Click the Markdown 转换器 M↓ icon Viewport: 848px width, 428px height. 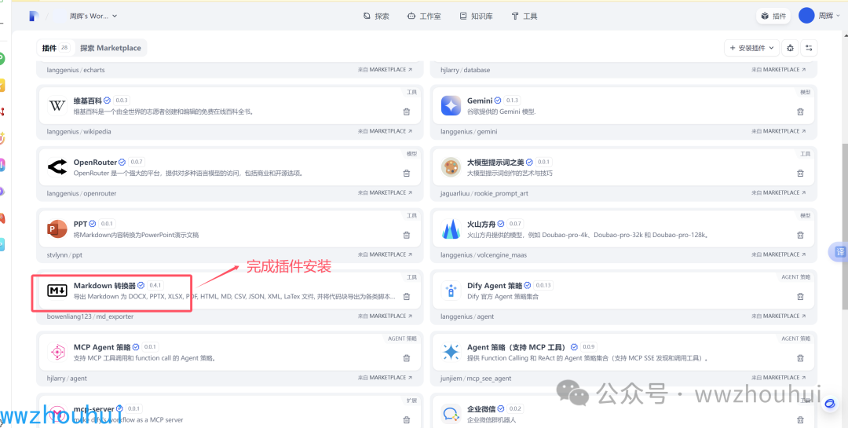[x=57, y=291]
